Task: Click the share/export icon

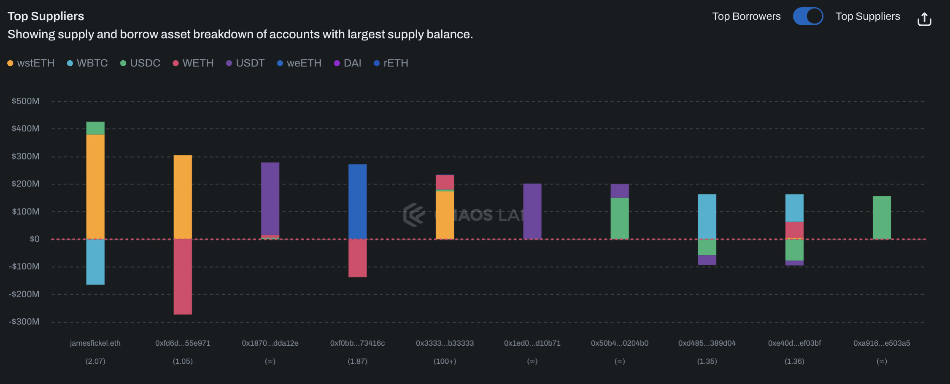Action: (924, 19)
